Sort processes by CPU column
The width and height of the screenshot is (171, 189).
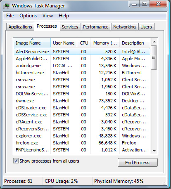[x=84, y=43]
